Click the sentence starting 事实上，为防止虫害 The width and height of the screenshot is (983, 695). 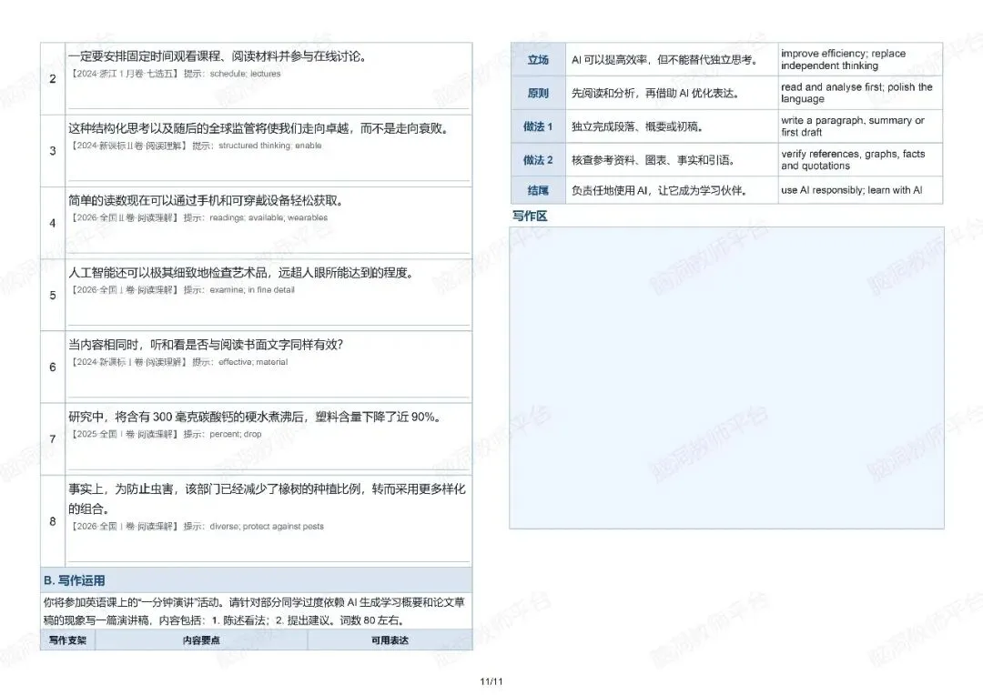point(267,499)
